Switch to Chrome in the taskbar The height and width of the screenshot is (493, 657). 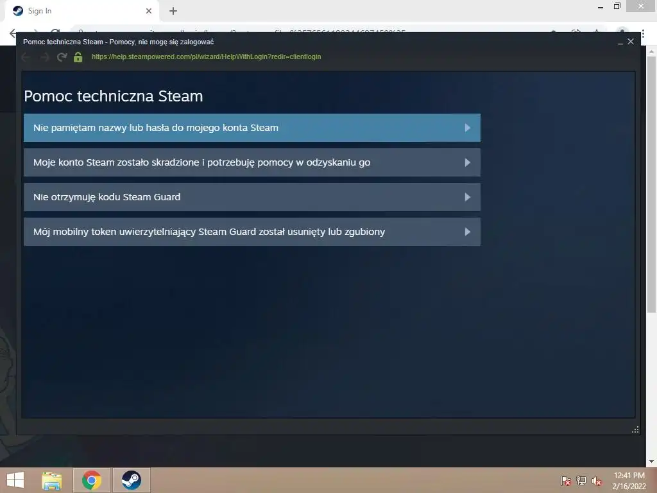(92, 480)
